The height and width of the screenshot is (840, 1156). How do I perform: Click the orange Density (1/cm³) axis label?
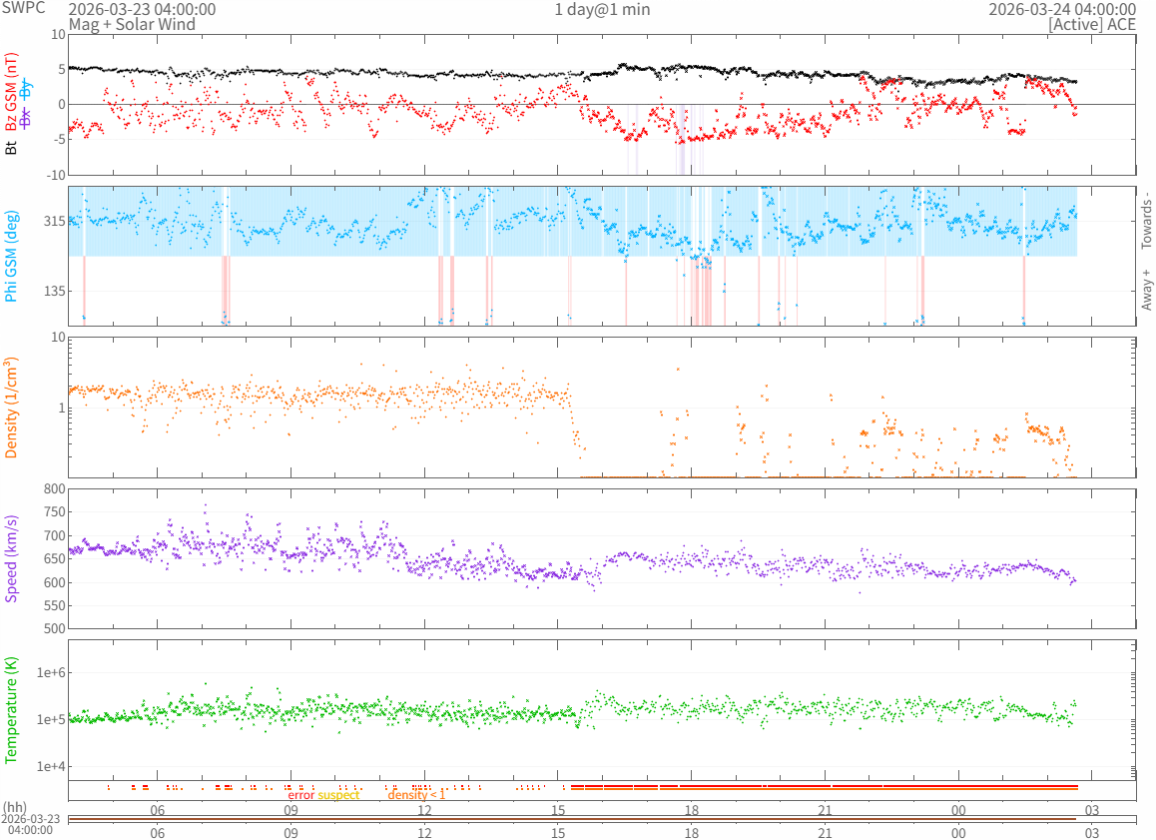click(x=12, y=408)
